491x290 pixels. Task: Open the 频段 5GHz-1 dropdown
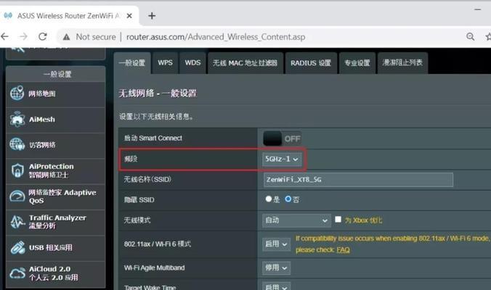pos(282,159)
